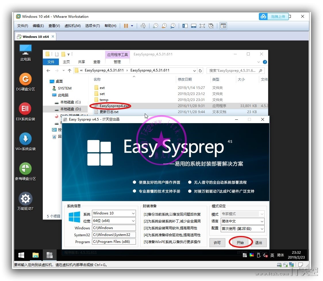
Task: Toggle the VMware library sidebar view
Action: (x=185, y=26)
